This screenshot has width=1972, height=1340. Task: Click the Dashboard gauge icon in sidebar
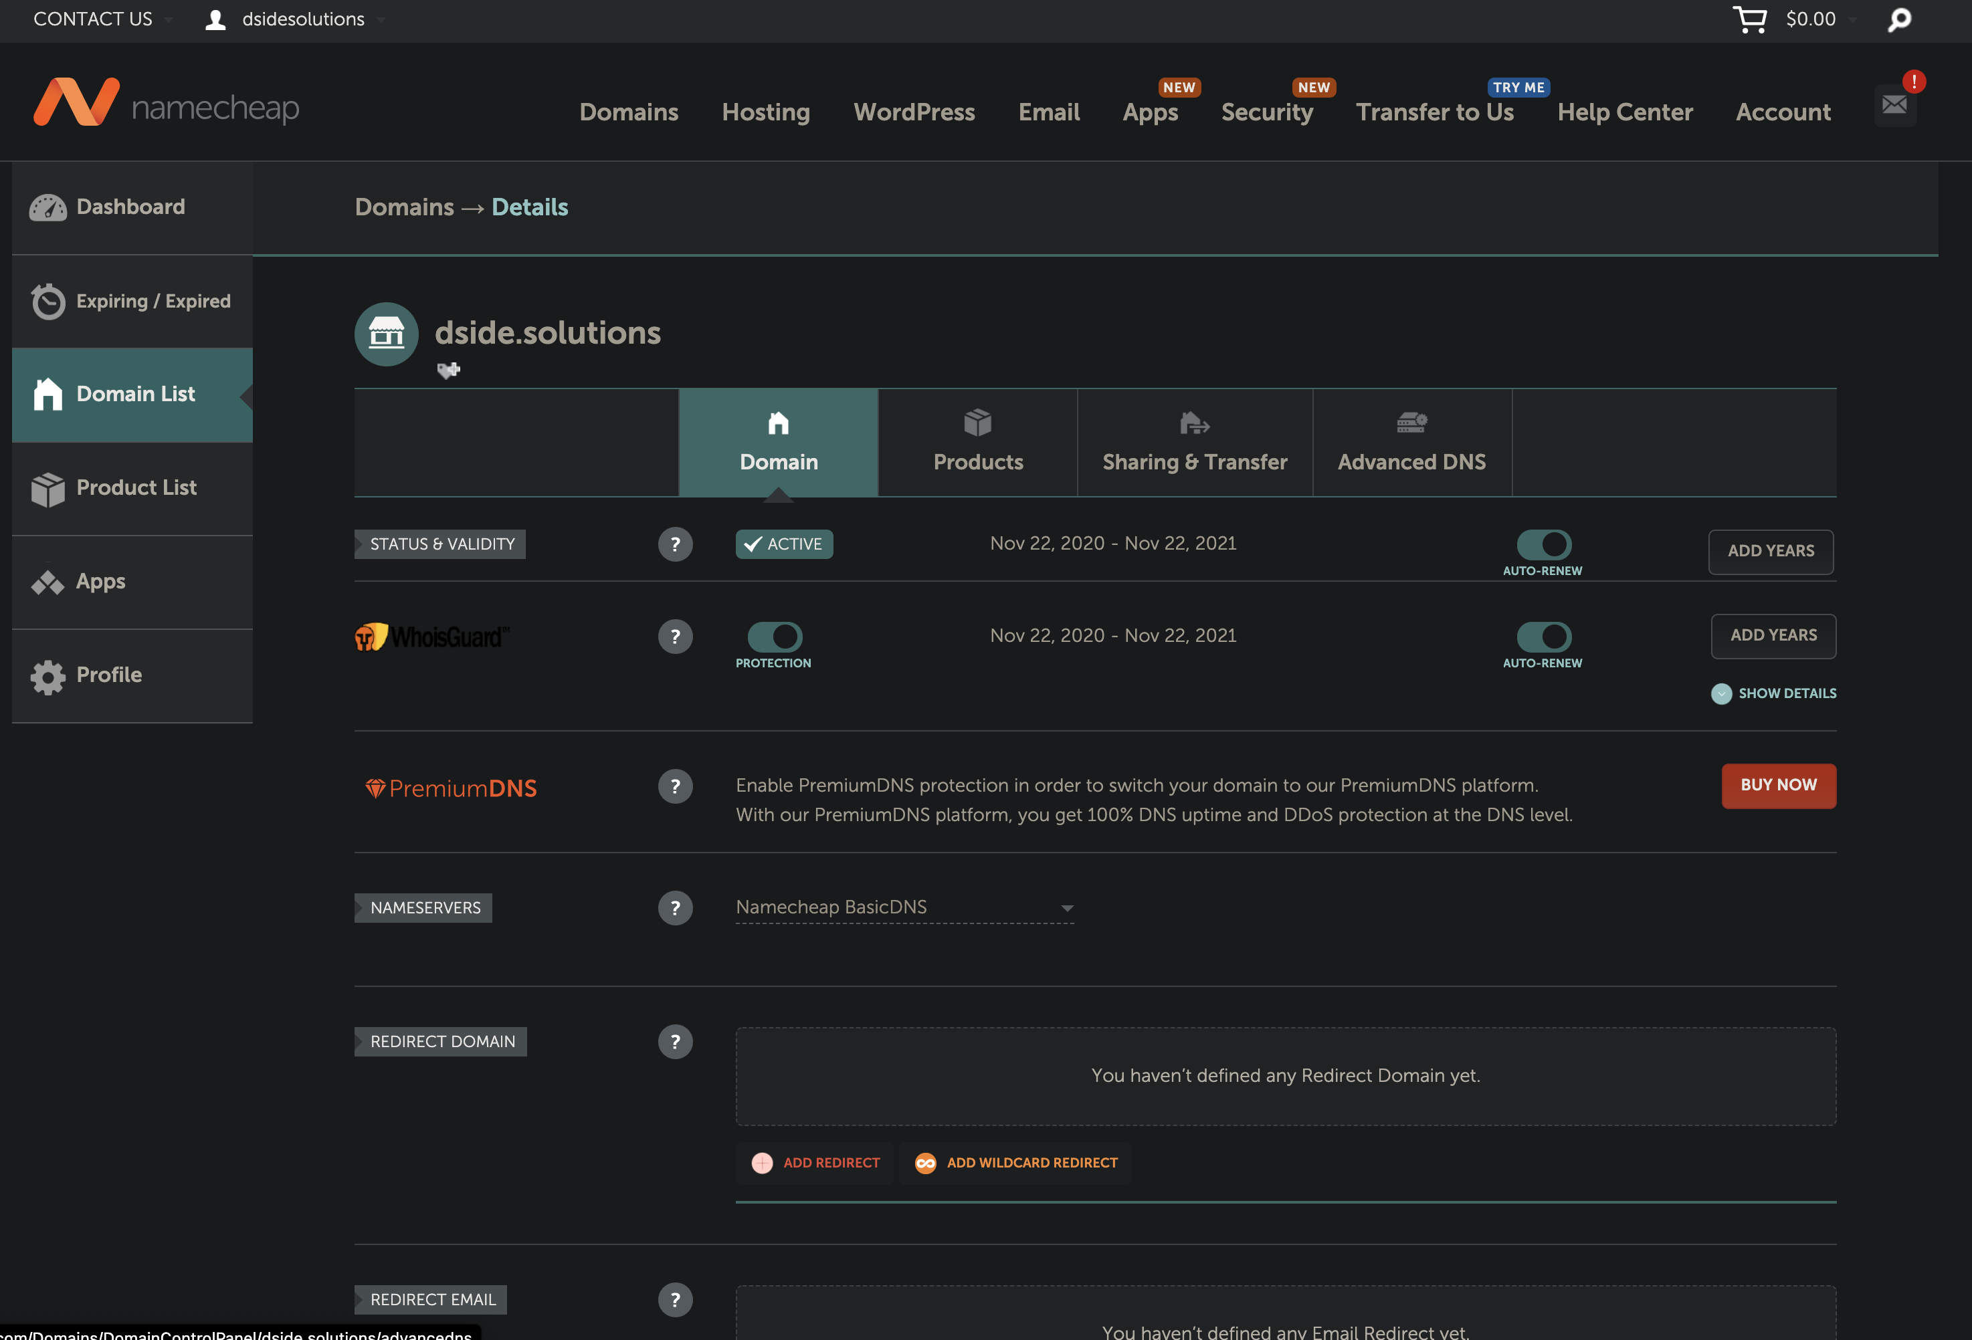(47, 207)
